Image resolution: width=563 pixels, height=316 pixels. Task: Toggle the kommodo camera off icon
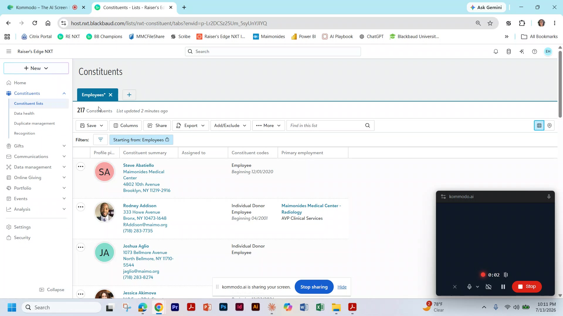coord(489,287)
